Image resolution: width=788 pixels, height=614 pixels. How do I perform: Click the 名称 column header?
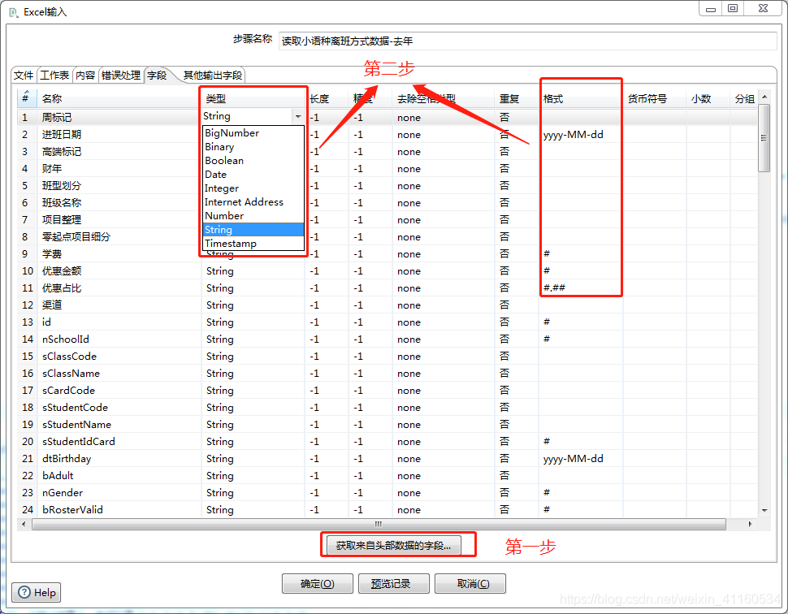119,98
